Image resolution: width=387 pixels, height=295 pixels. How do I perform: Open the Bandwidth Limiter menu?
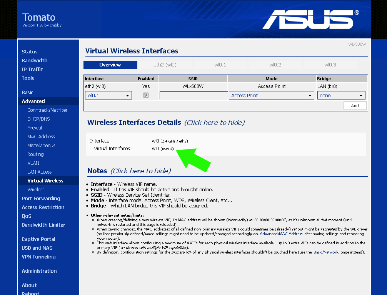click(43, 225)
